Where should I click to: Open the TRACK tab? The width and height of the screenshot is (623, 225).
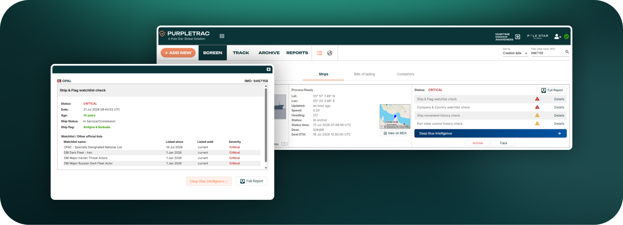(241, 53)
